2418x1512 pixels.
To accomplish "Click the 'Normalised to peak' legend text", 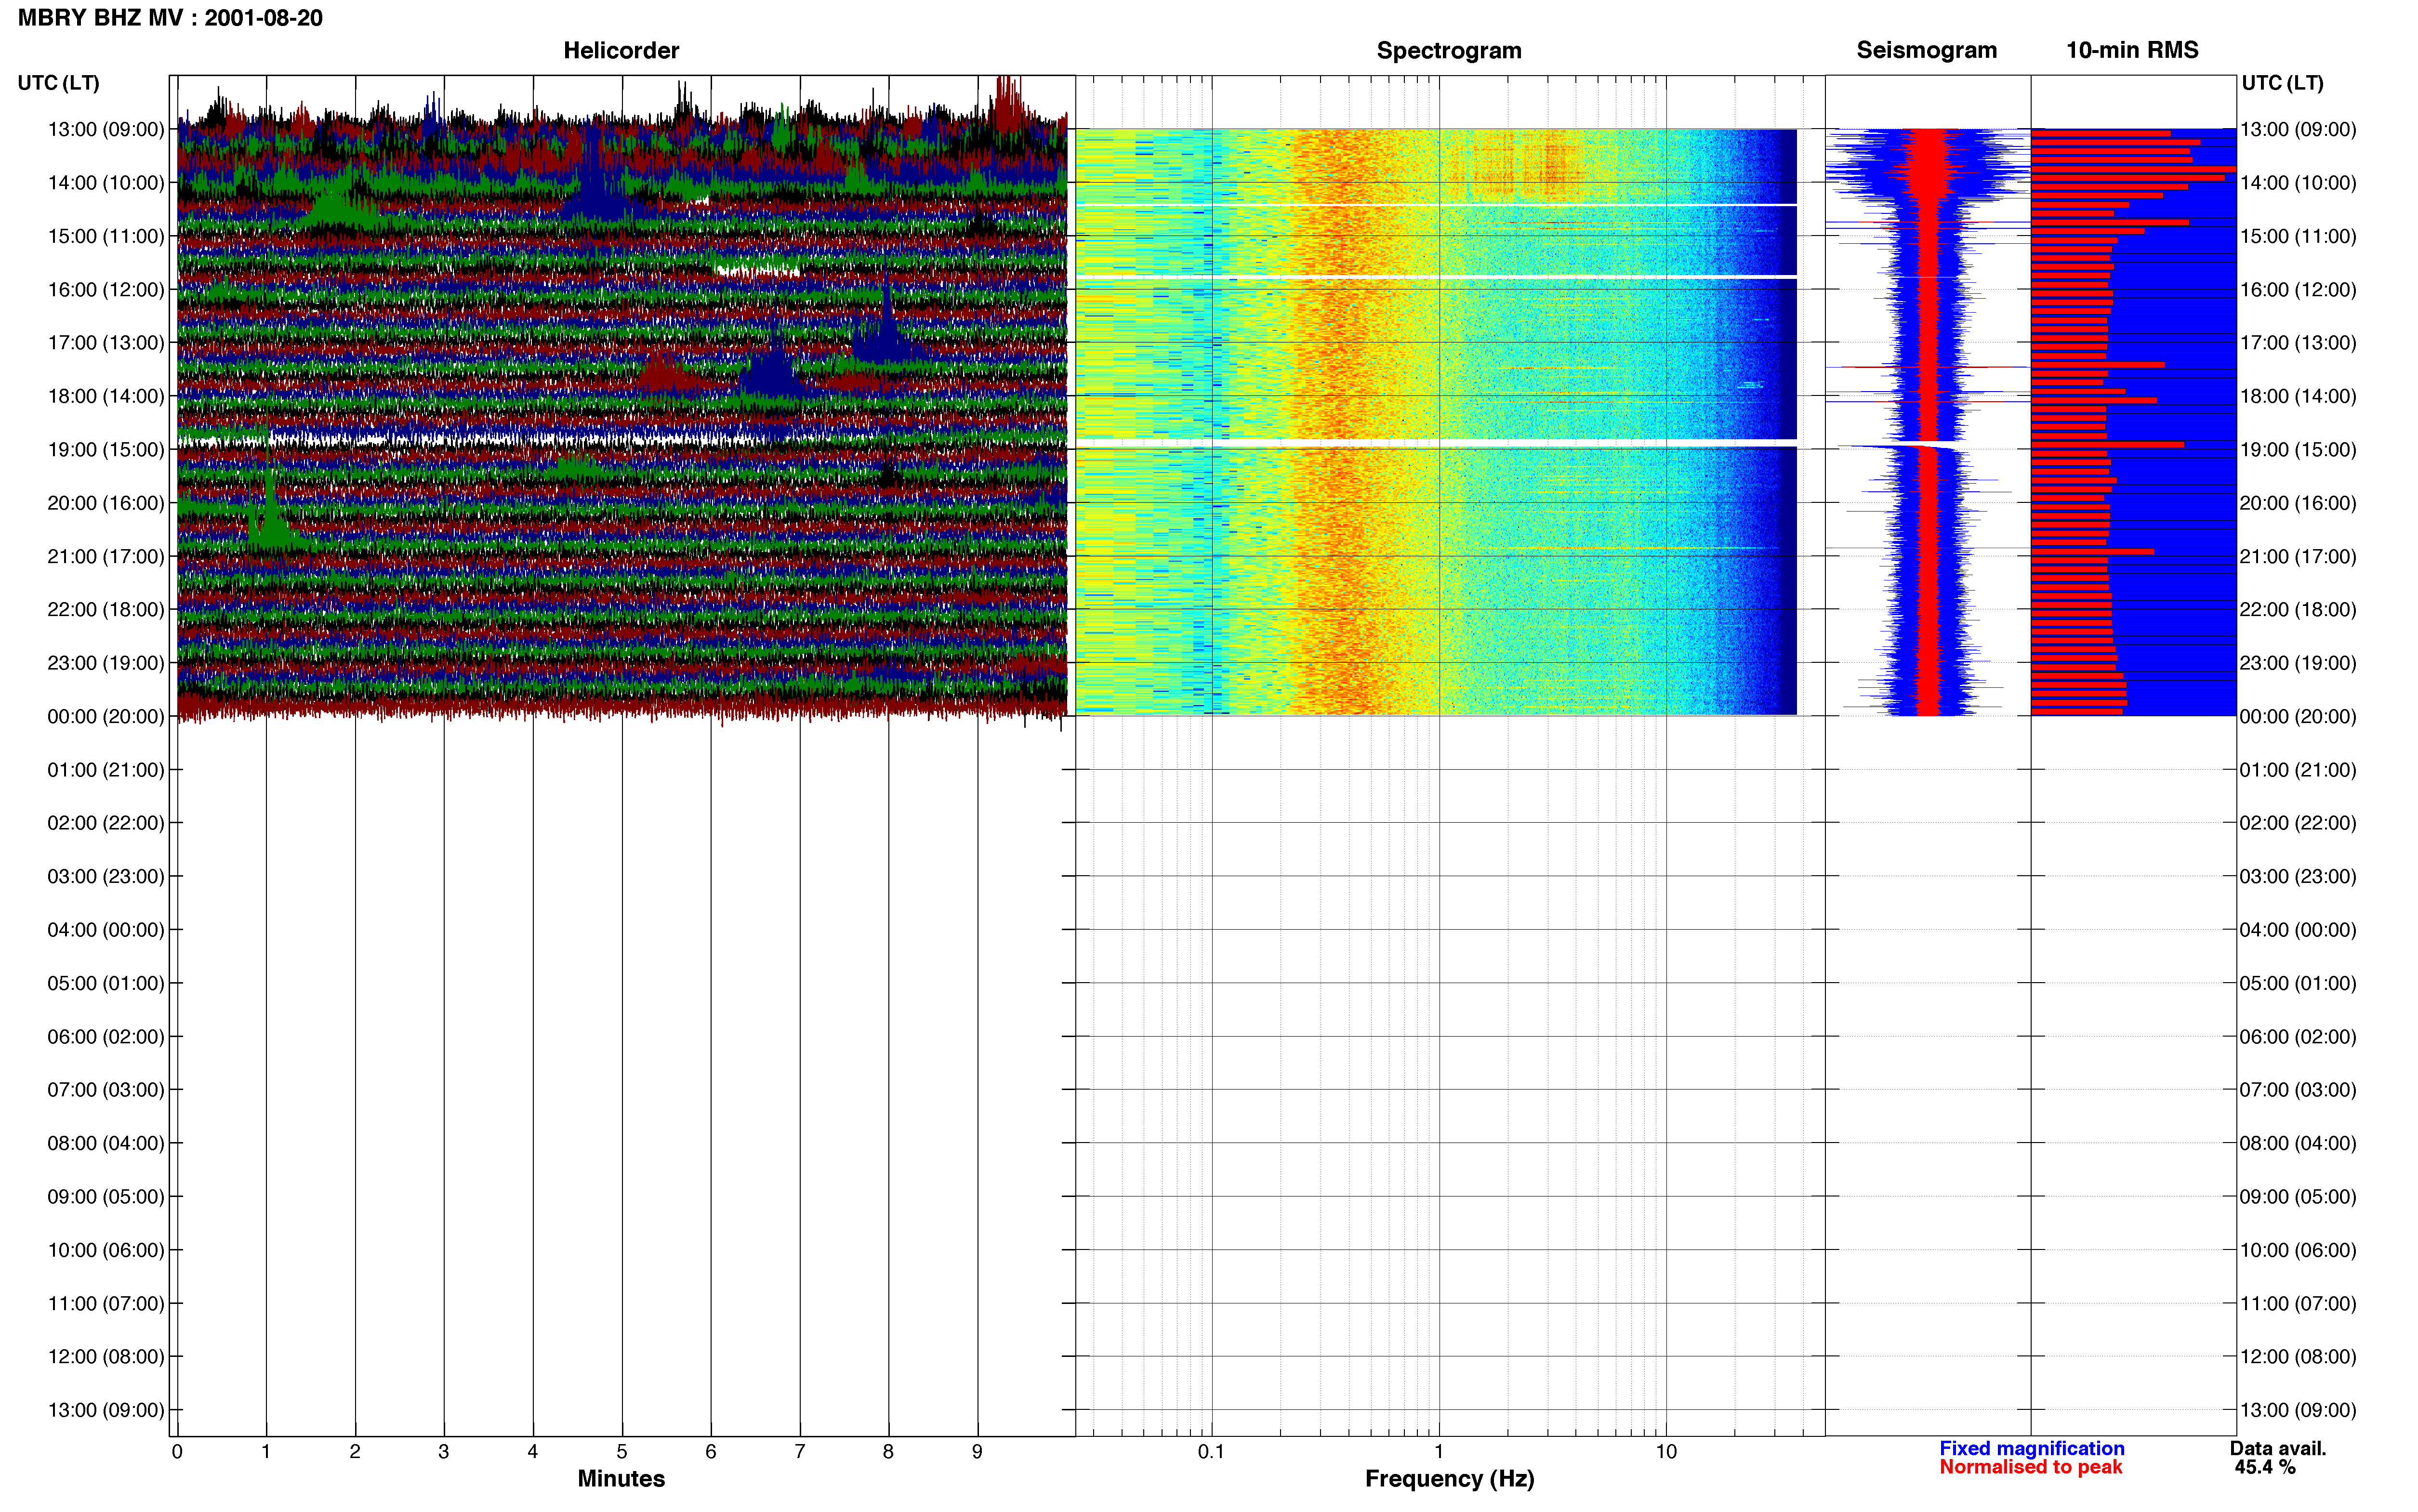I will click(2030, 1467).
